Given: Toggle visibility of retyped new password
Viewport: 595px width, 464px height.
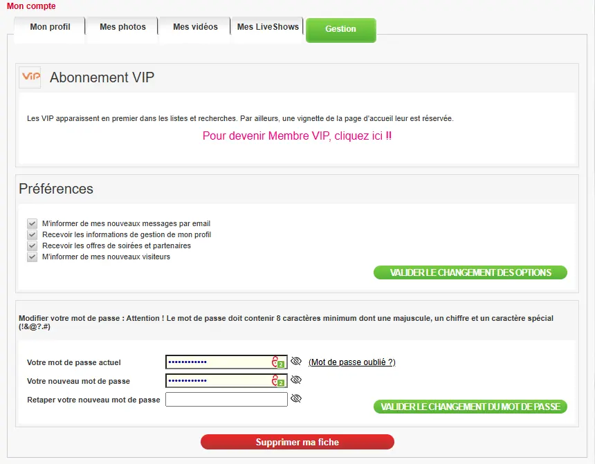Looking at the screenshot, I should point(296,399).
